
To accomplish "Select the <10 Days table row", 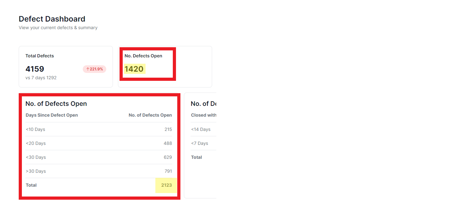I will pos(99,129).
